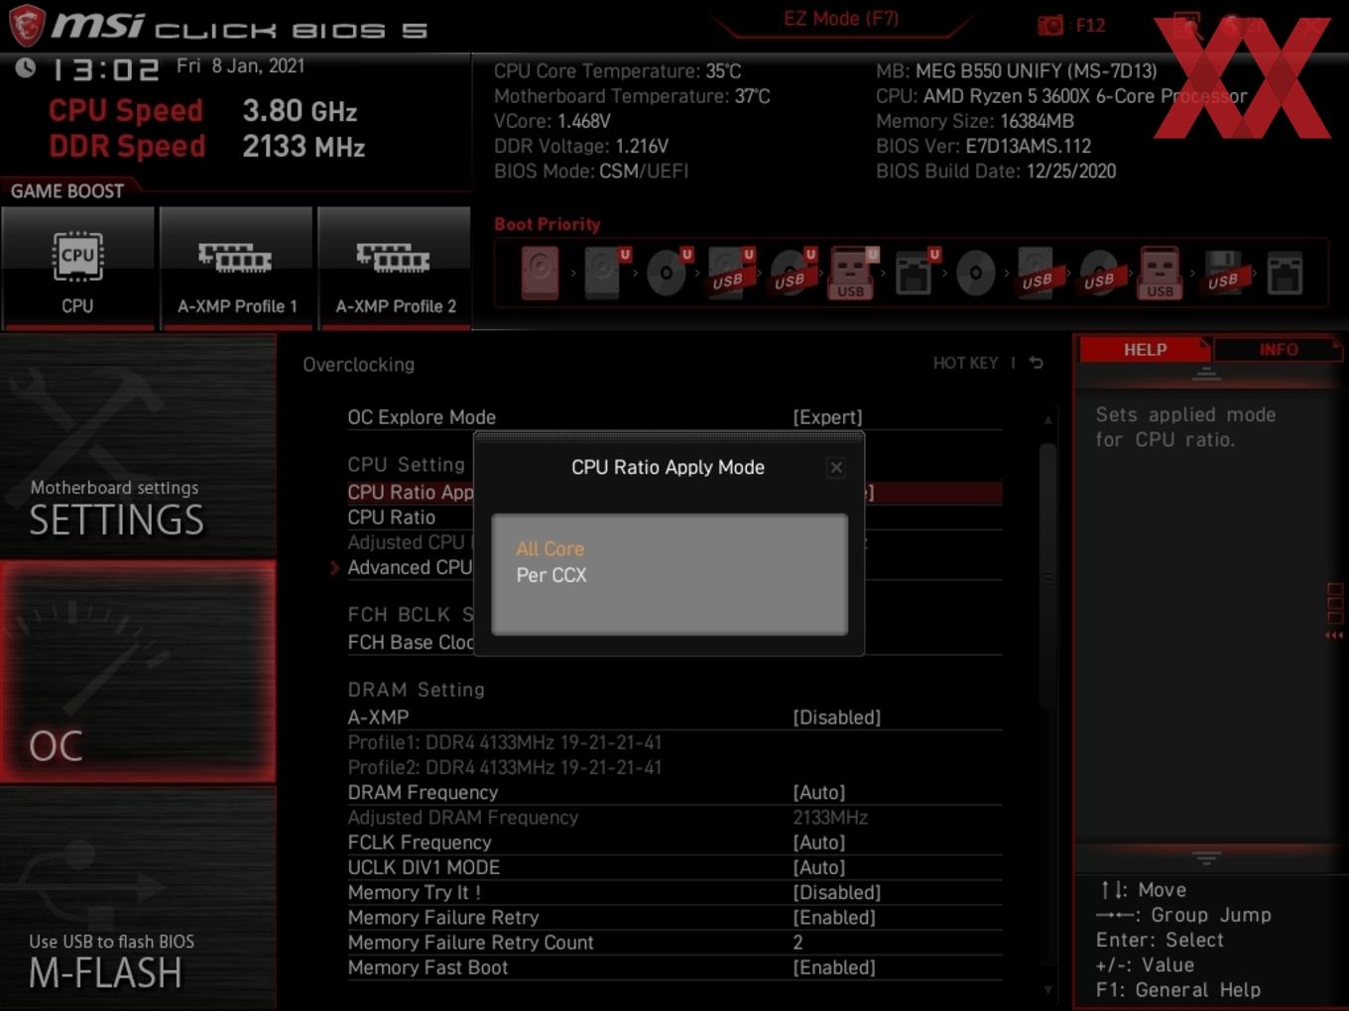Image resolution: width=1349 pixels, height=1011 pixels.
Task: Click the settings list vertical scrollbar
Action: click(x=1048, y=577)
